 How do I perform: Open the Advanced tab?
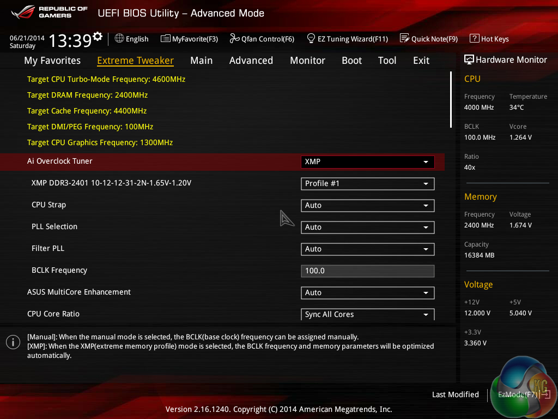pyautogui.click(x=251, y=61)
